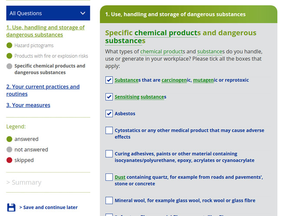The width and height of the screenshot is (282, 216).
Task: Select Hazard pictograms in sidebar
Action: coord(34,45)
